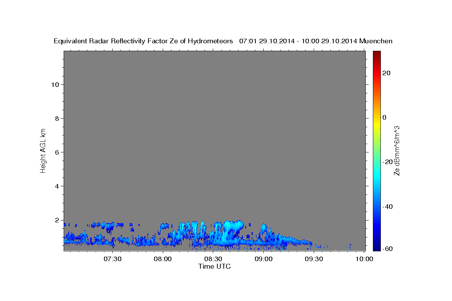Screen dimensions: 452x301
Task: Click the 09:00 time tick label
Action: [x=264, y=259]
